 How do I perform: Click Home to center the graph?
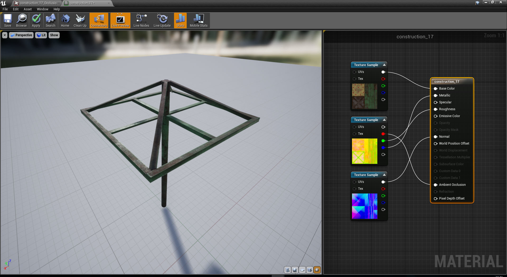(65, 21)
